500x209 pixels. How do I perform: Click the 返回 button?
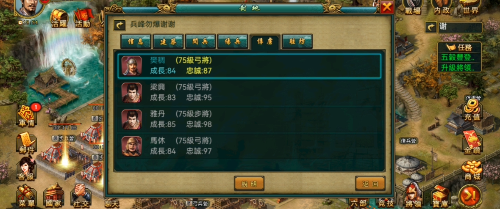pos(370,184)
